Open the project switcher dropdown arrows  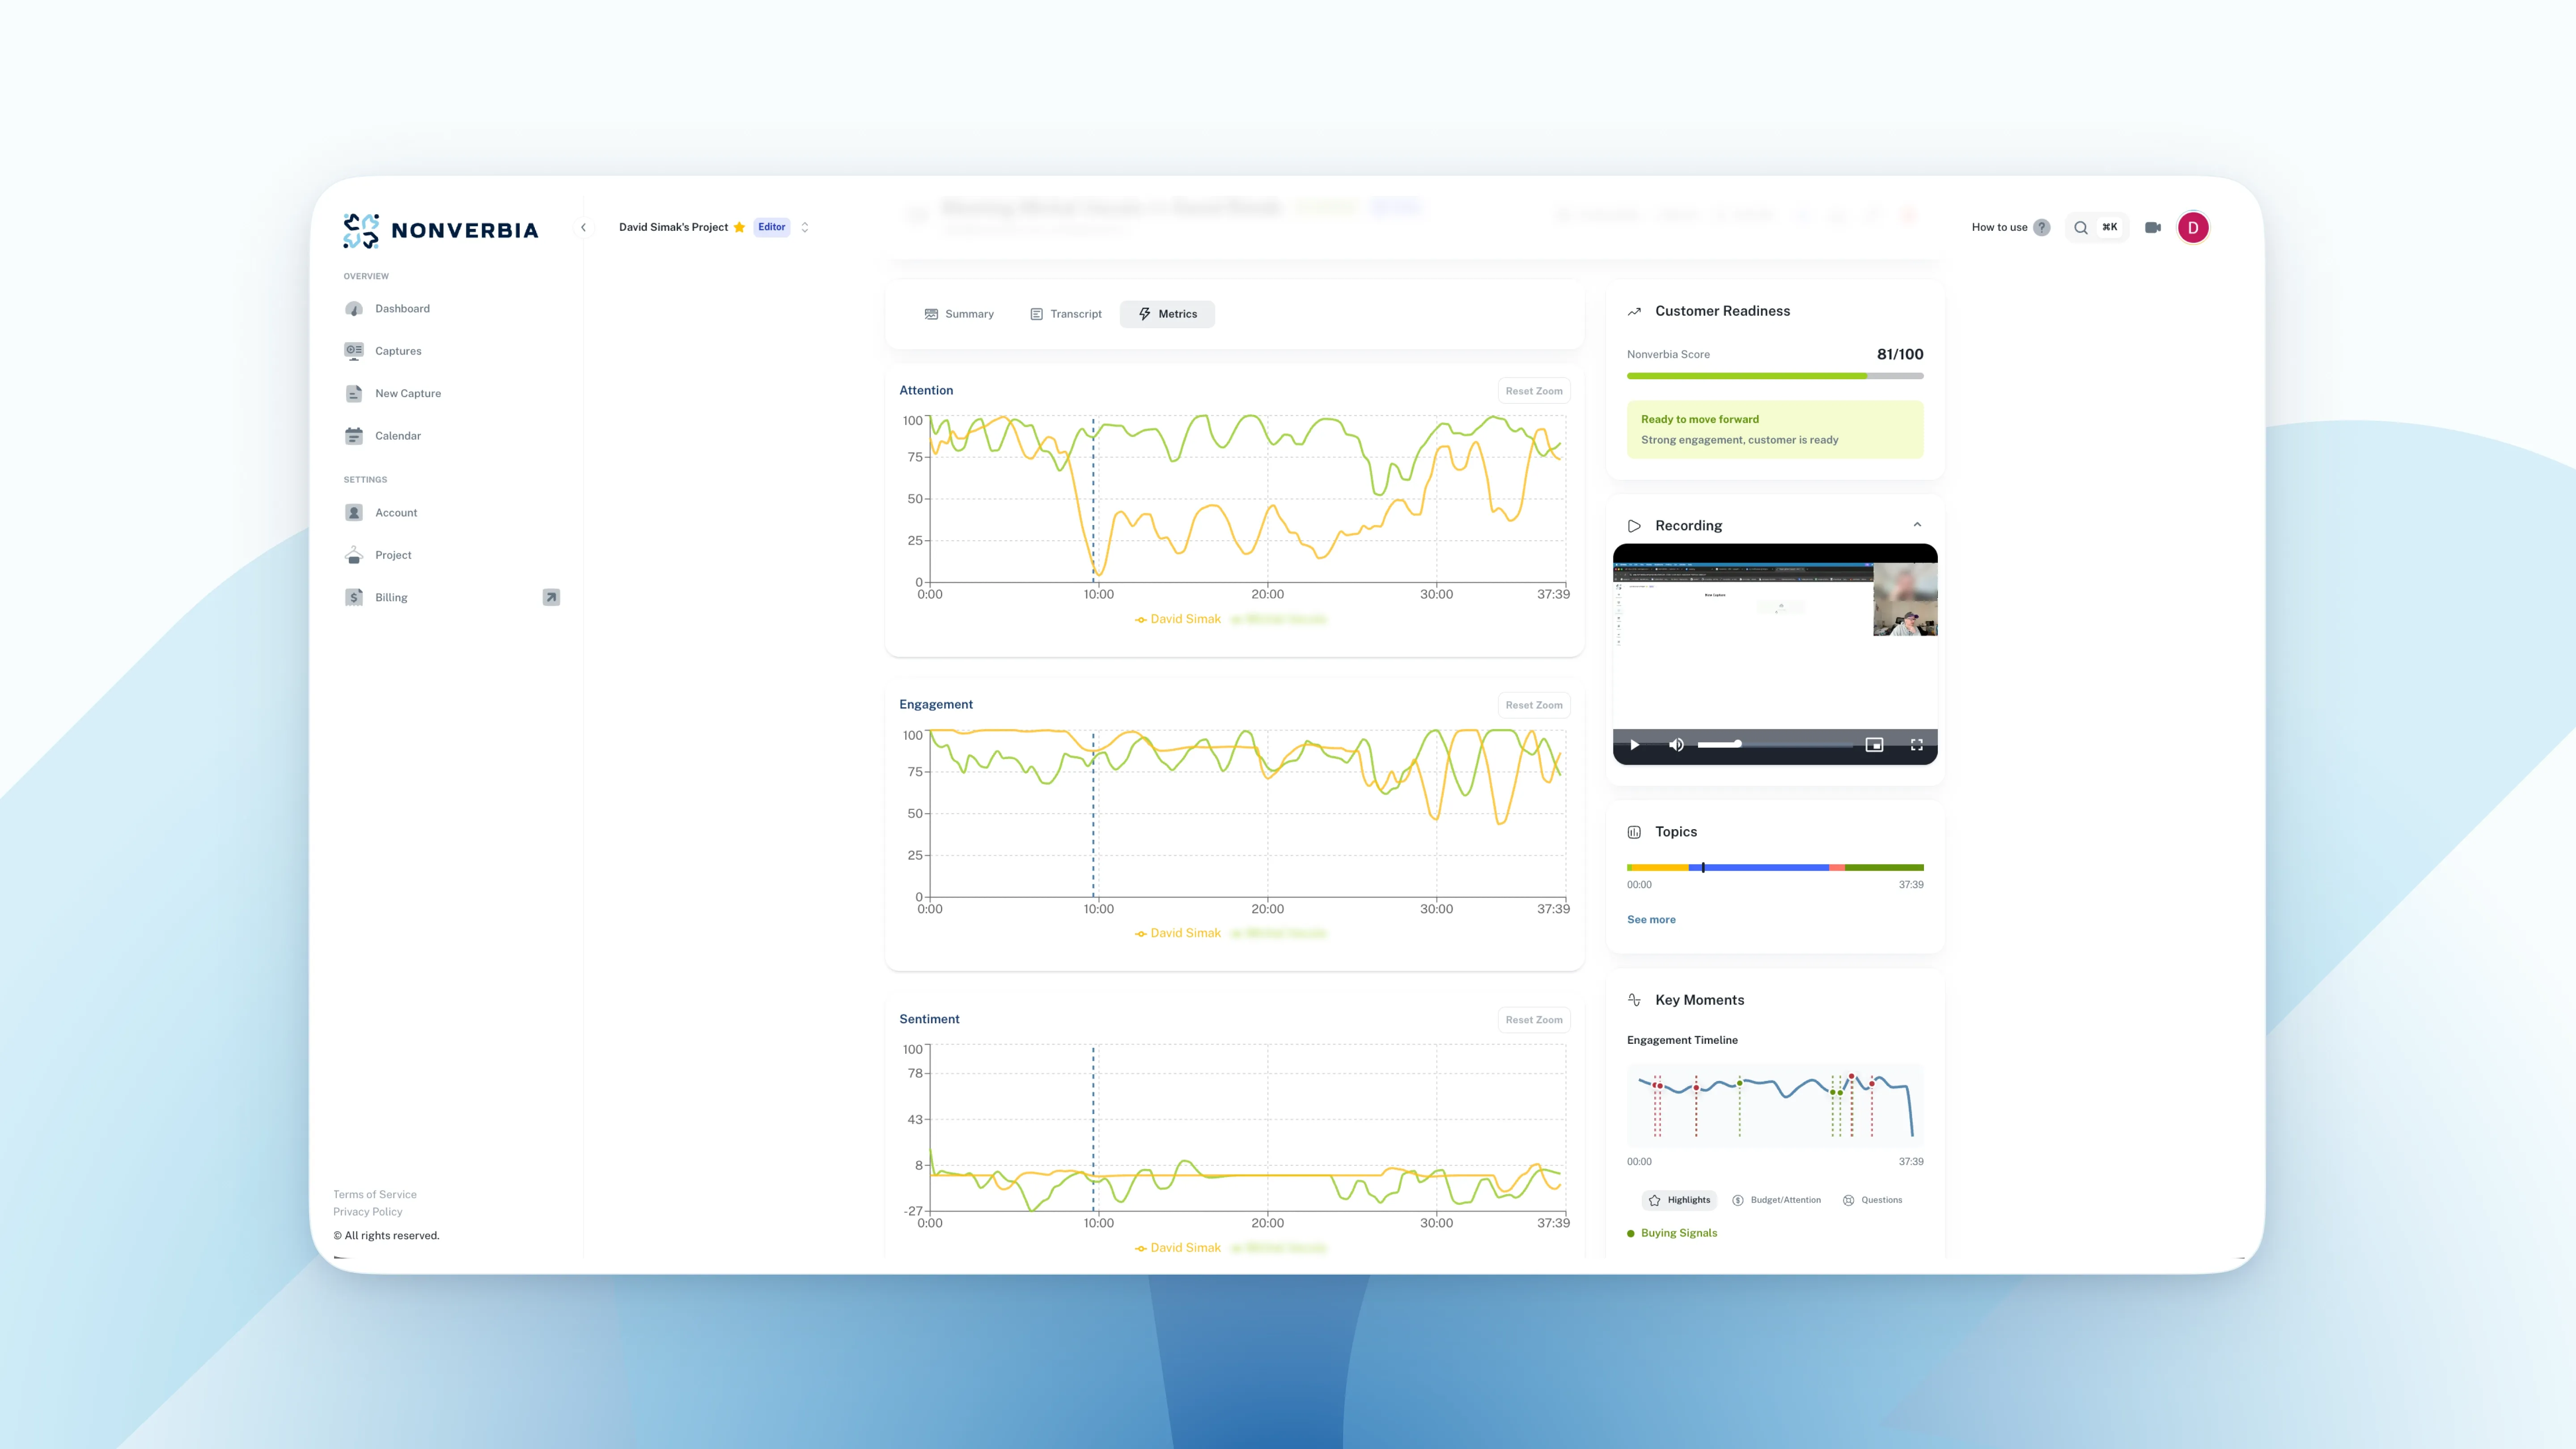[805, 228]
